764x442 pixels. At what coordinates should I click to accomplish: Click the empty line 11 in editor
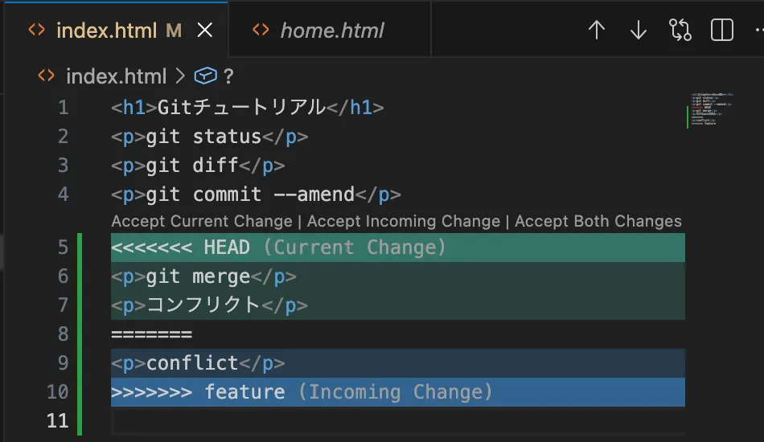(x=322, y=420)
